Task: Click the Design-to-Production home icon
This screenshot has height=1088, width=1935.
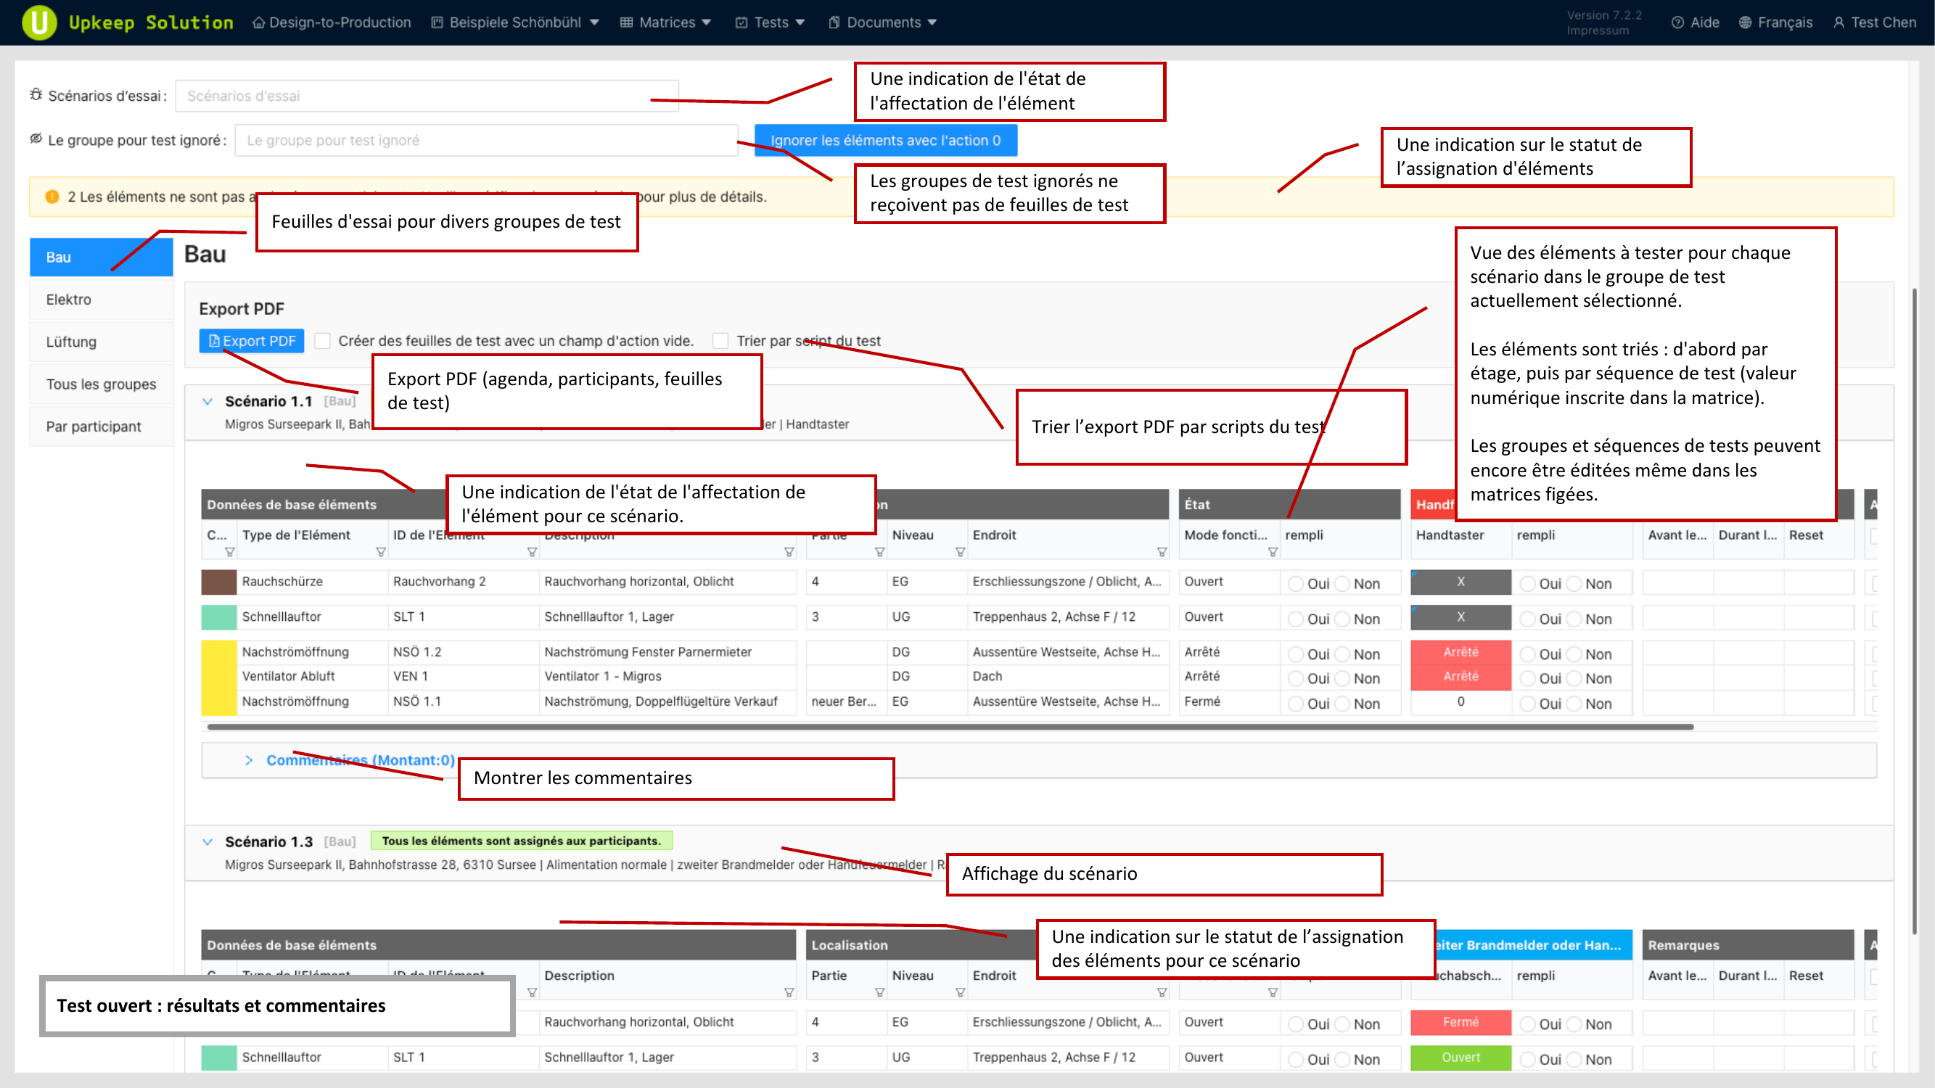Action: [258, 22]
